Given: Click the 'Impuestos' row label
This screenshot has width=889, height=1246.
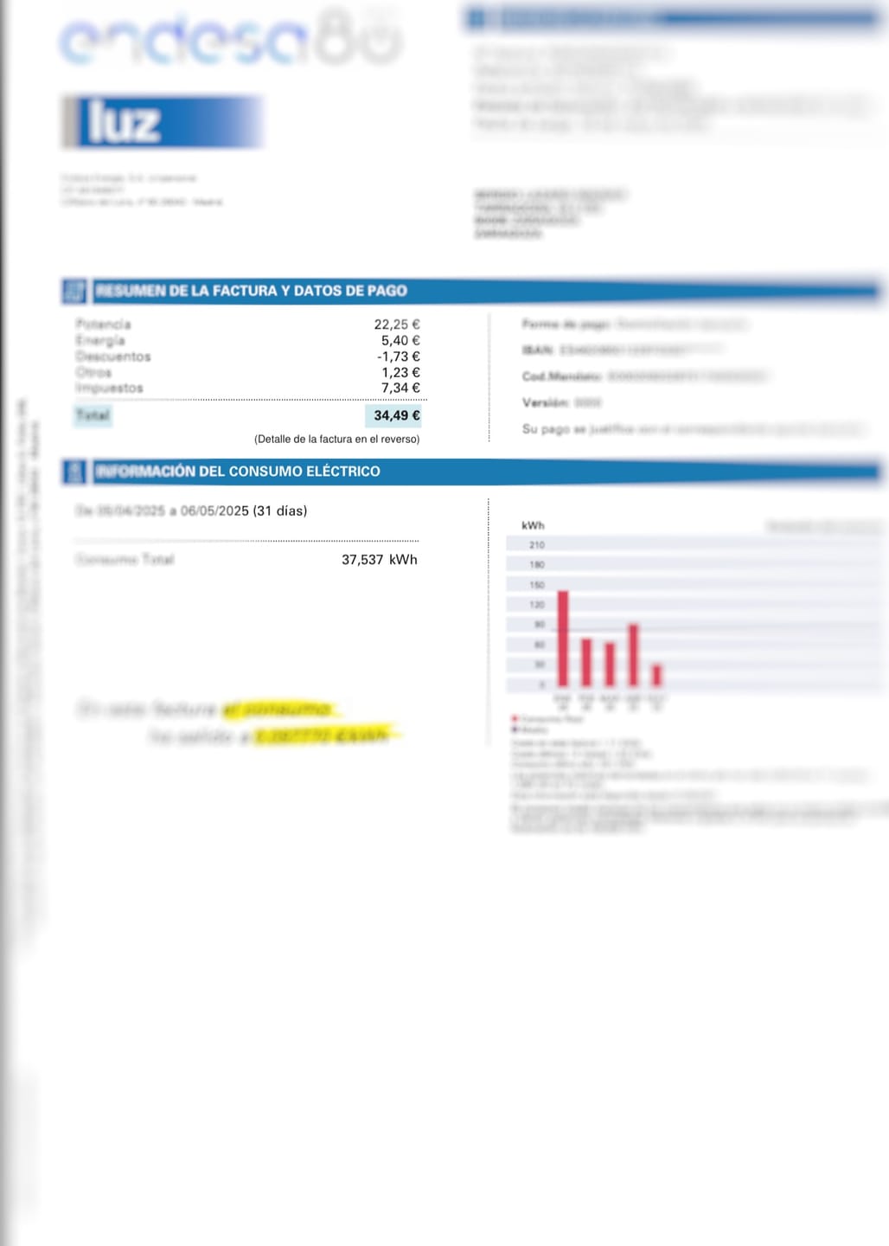Looking at the screenshot, I should [x=110, y=389].
